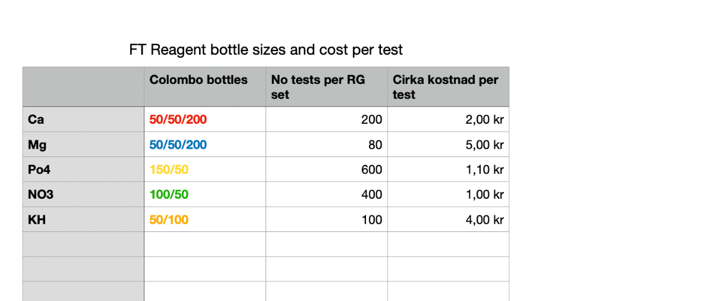
Task: Click the Po4 row label cell
Action: pyautogui.click(x=83, y=170)
